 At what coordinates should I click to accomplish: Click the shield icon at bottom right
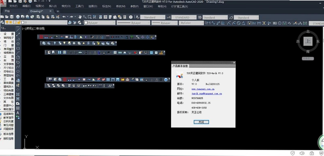tap(292, 153)
